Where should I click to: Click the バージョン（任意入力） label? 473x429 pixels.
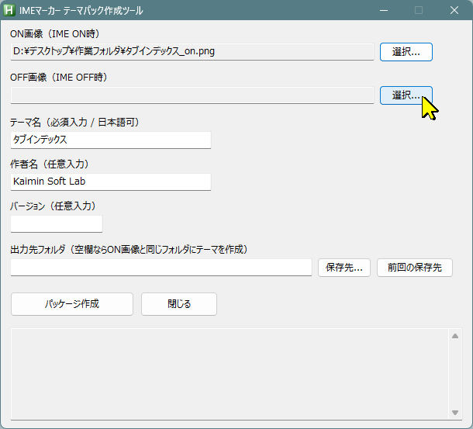pyautogui.click(x=53, y=206)
